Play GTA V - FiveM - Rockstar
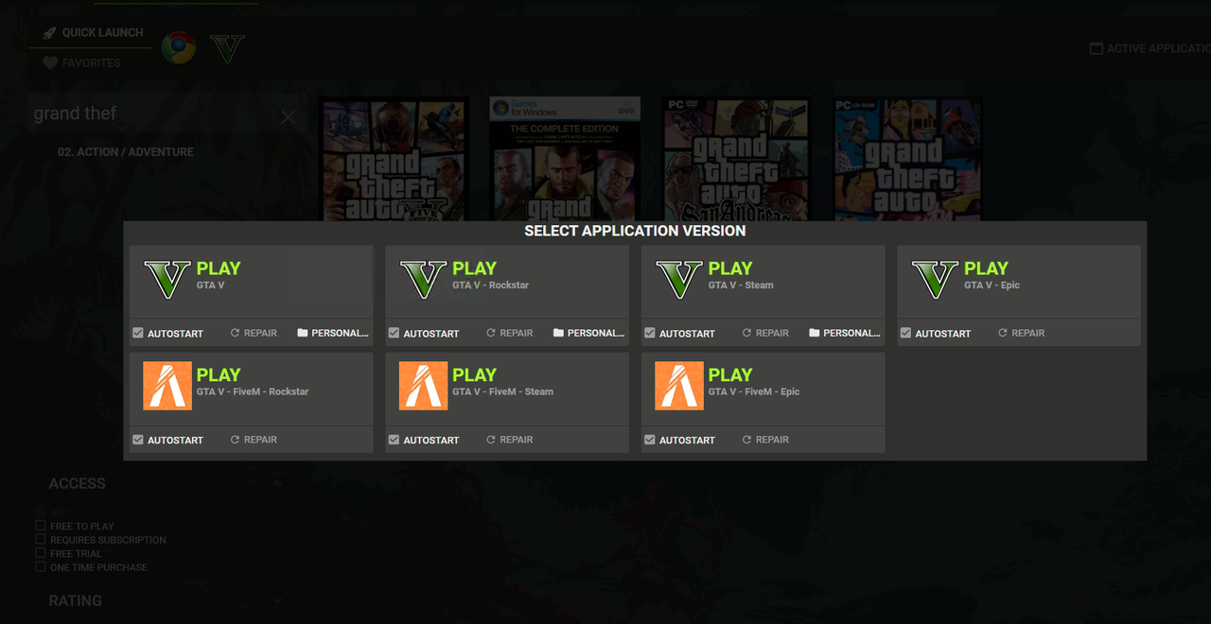 coord(219,374)
